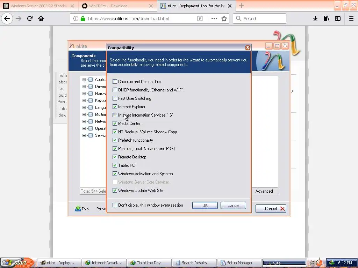Check Fast User Switching
The height and width of the screenshot is (268, 358).
[x=115, y=98]
